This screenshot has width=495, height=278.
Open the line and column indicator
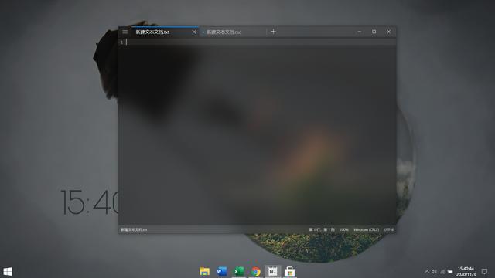coord(322,230)
